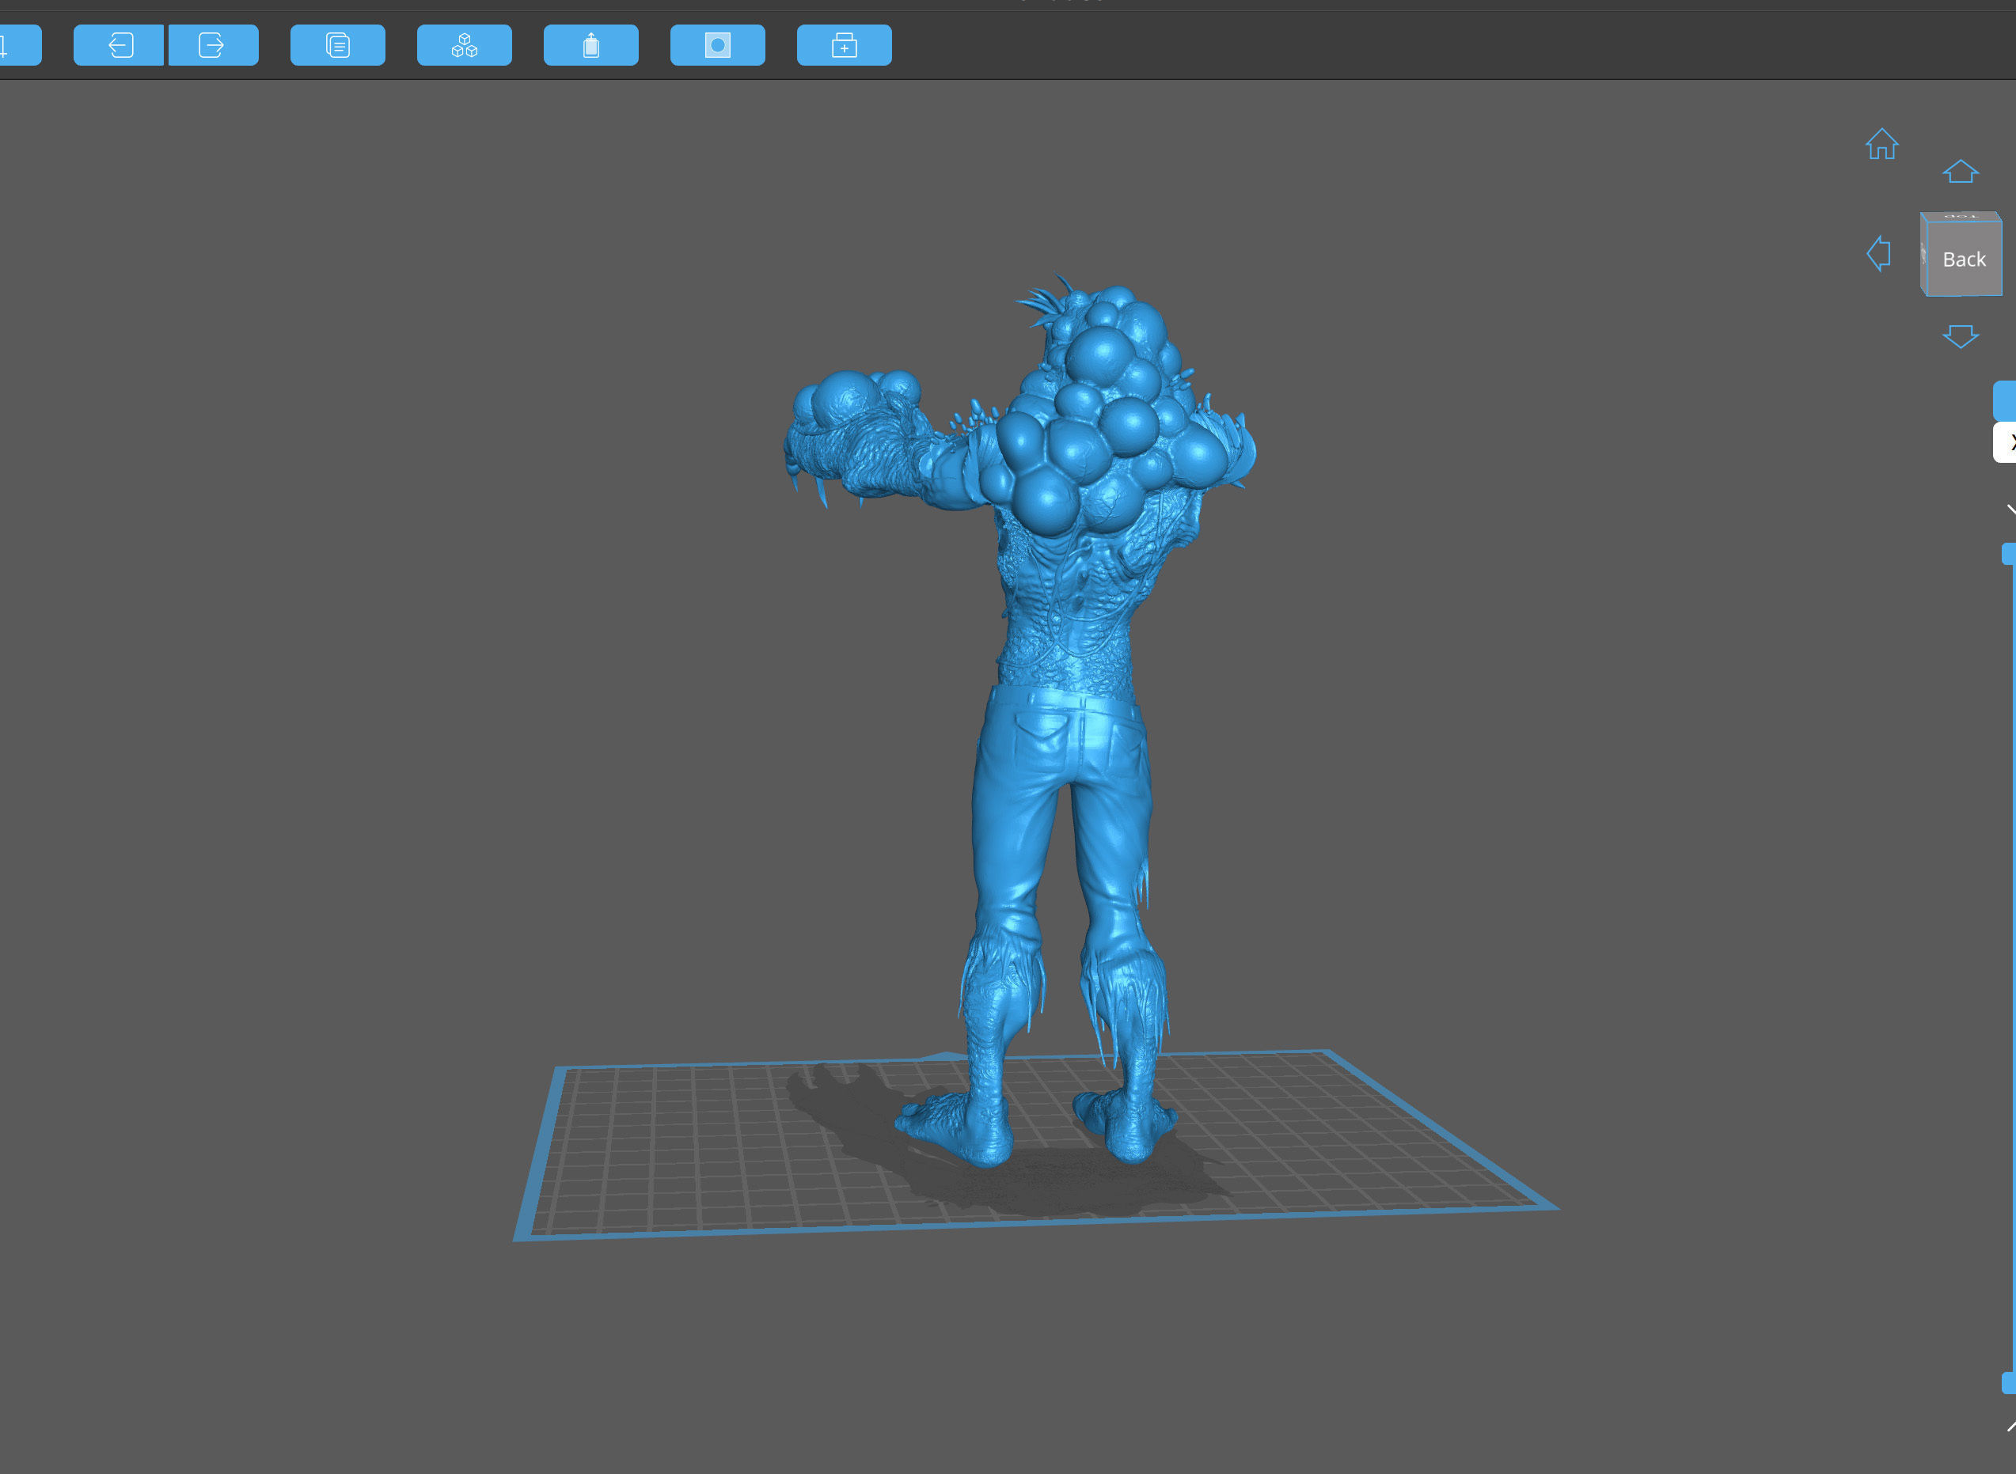Open the copy model tool with stacked pages icon
The width and height of the screenshot is (2016, 1474).
click(x=337, y=46)
